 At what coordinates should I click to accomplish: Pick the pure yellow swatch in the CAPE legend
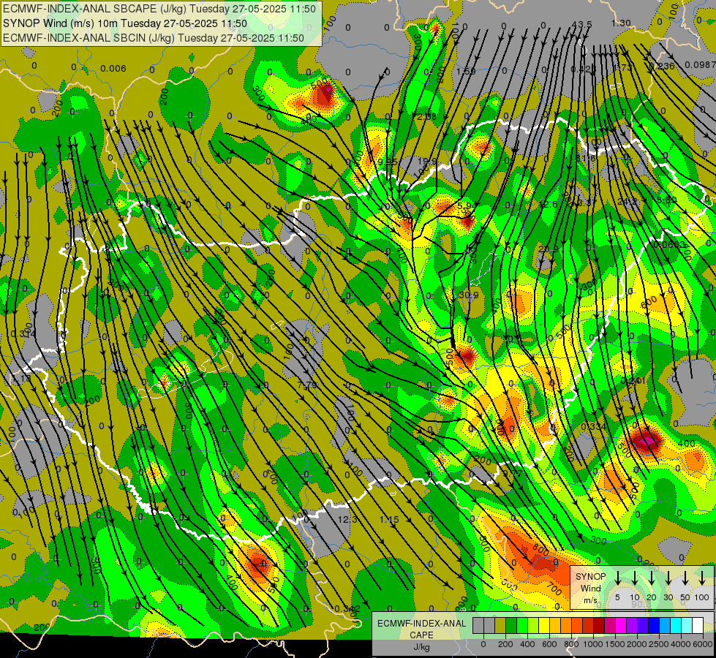point(544,625)
